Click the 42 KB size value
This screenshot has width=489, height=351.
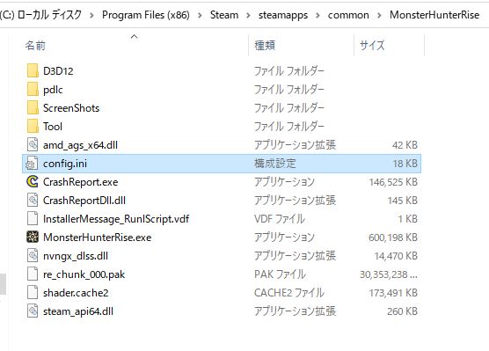[405, 145]
